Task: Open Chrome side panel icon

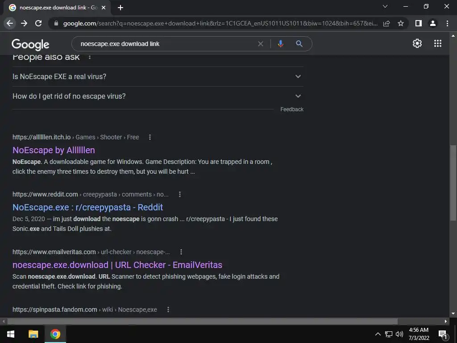Action: [x=418, y=23]
